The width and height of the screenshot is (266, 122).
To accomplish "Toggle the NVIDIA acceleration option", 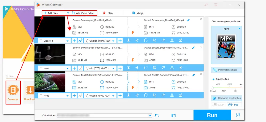I will [219, 105].
